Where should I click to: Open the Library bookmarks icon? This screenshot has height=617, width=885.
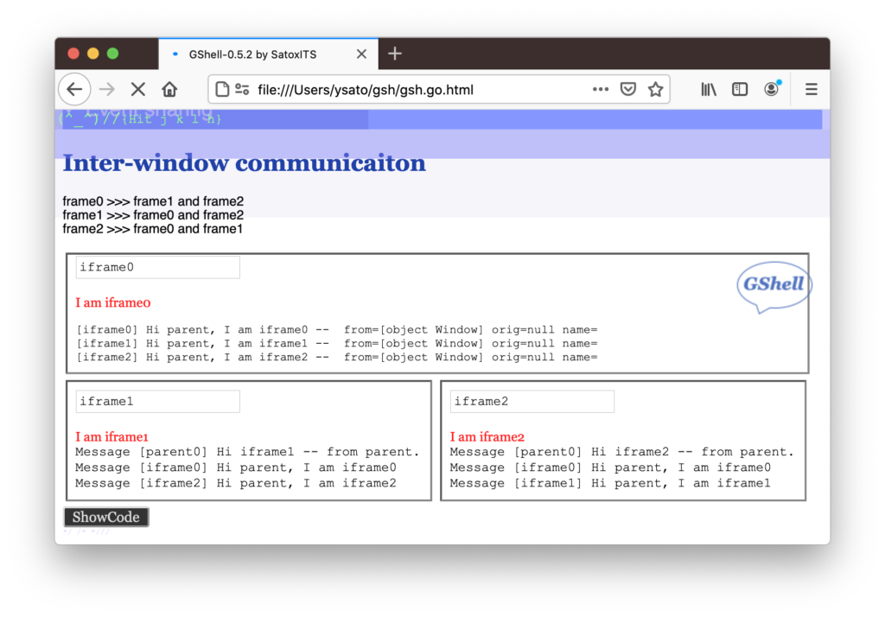tap(709, 89)
